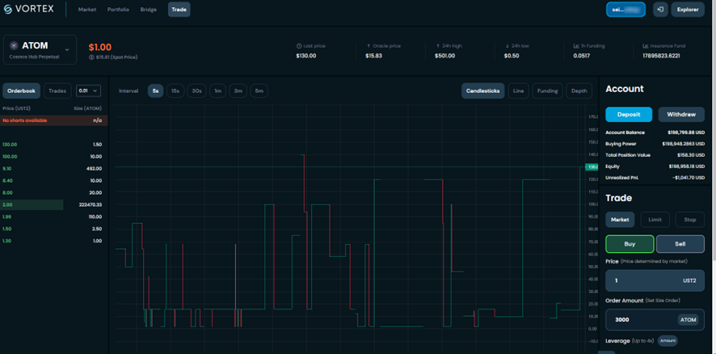This screenshot has width=716, height=354.
Task: Click the Withdraw button
Action: [x=681, y=114]
